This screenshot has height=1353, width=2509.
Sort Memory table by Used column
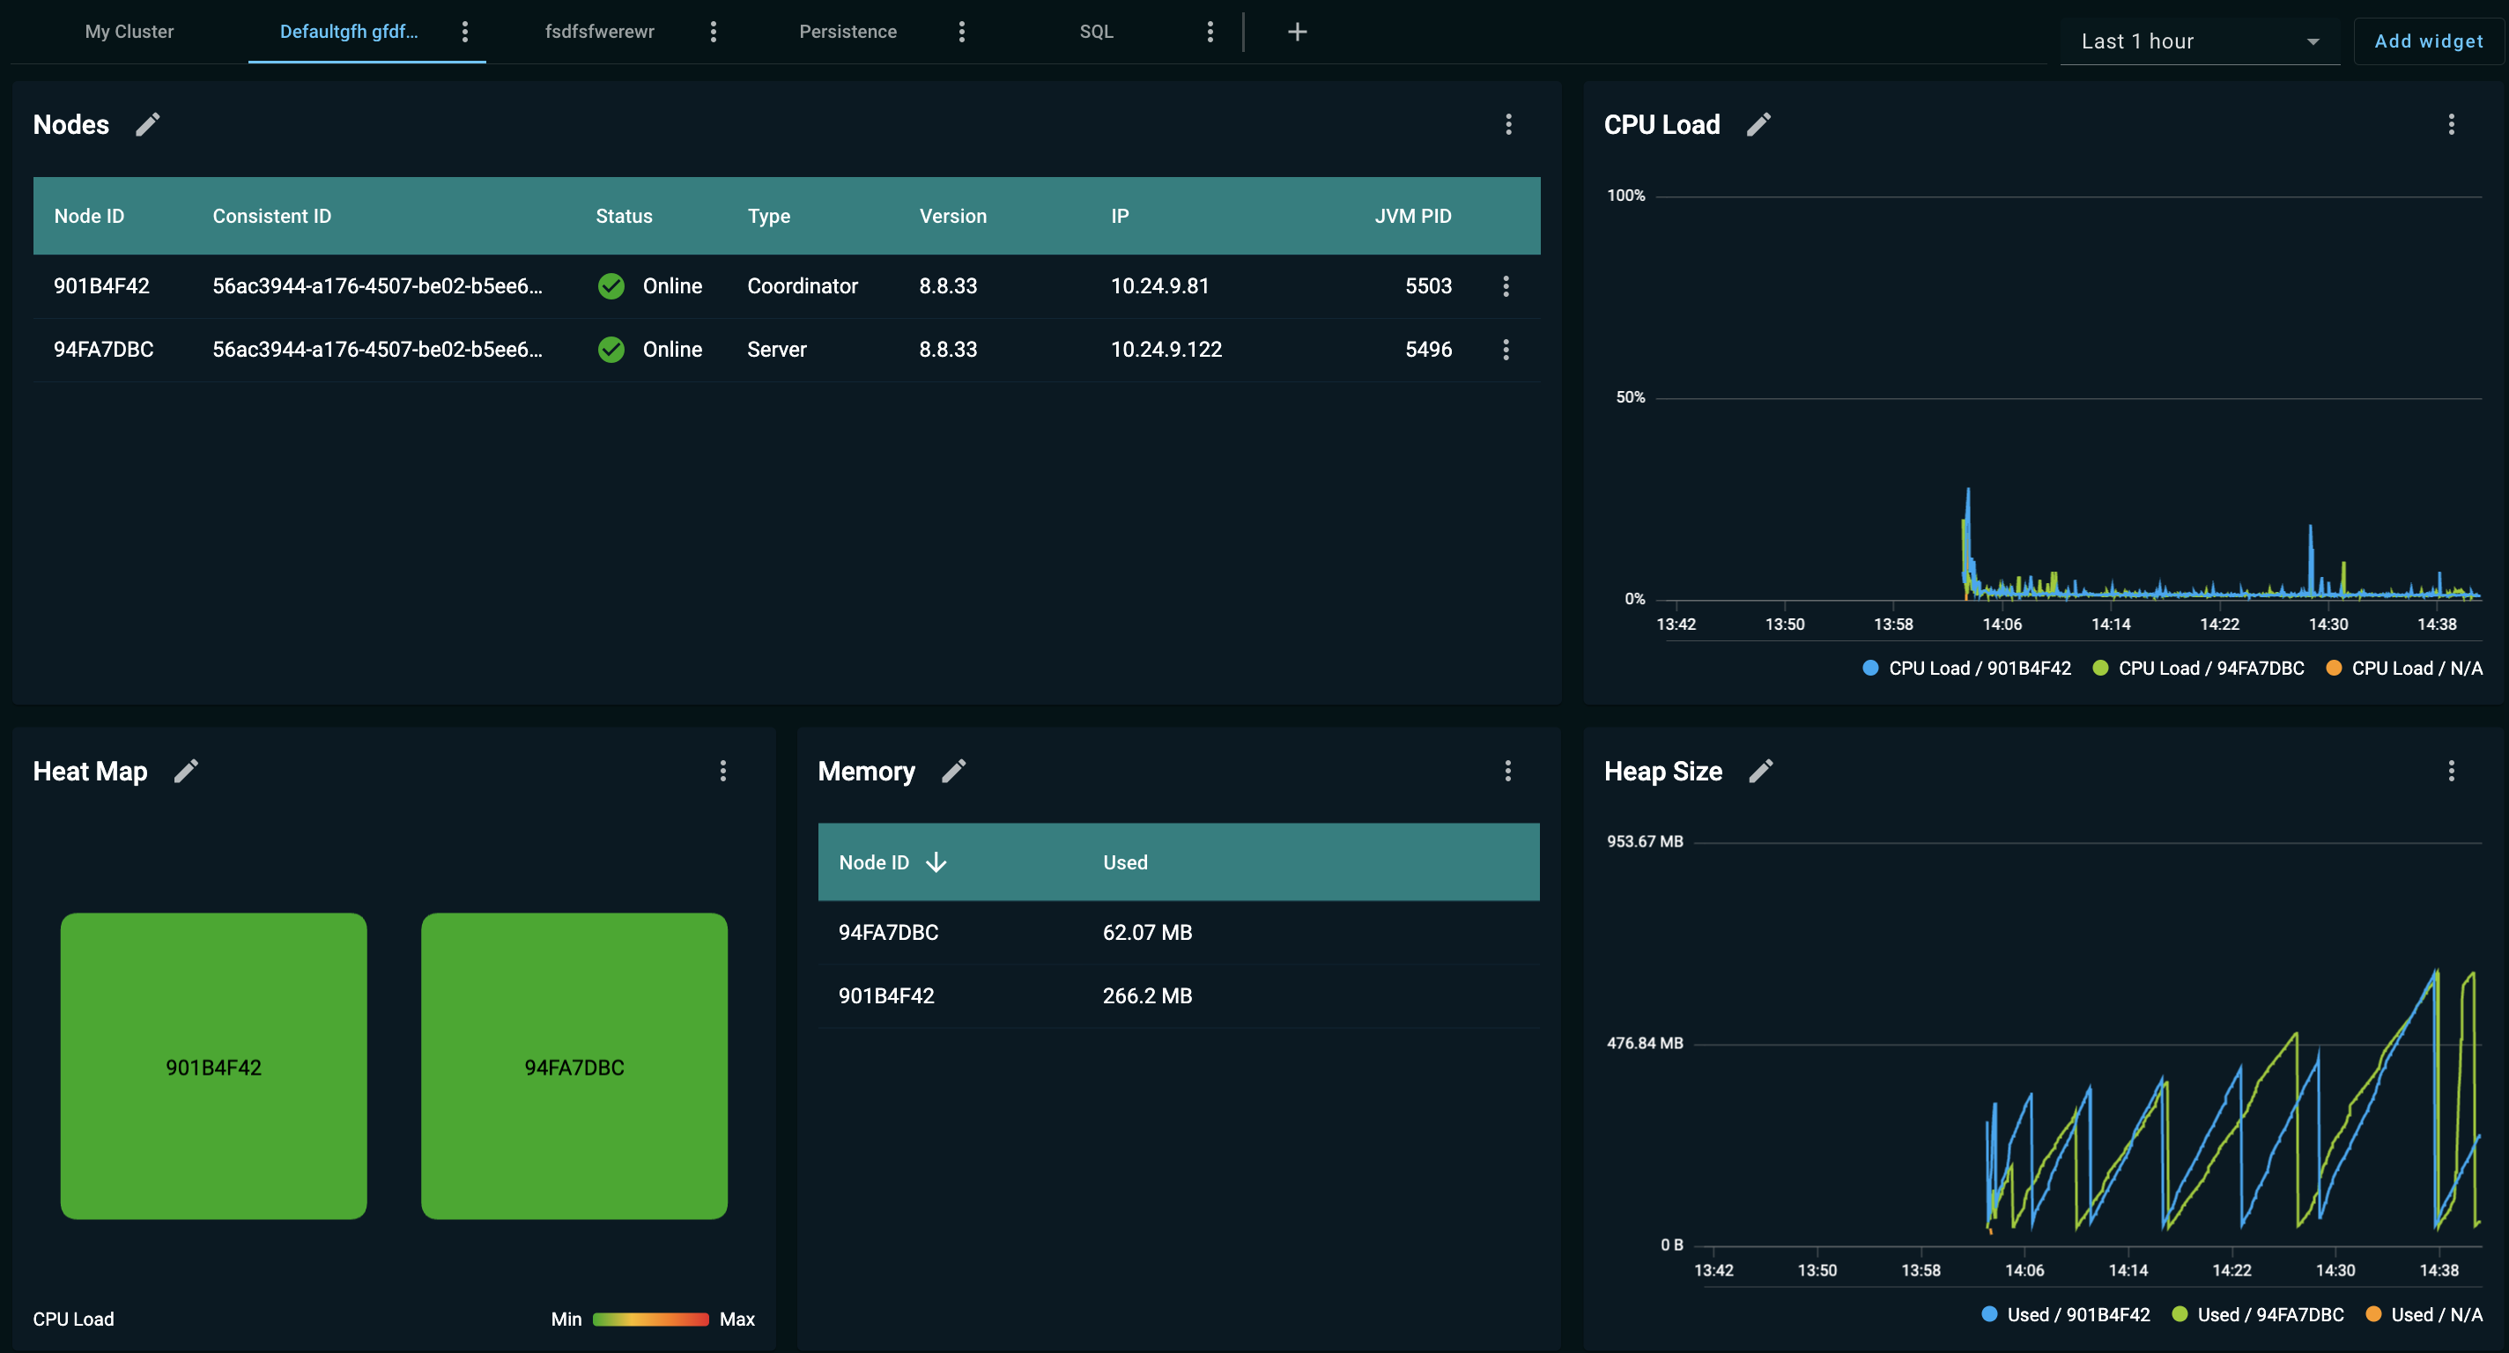tap(1125, 863)
